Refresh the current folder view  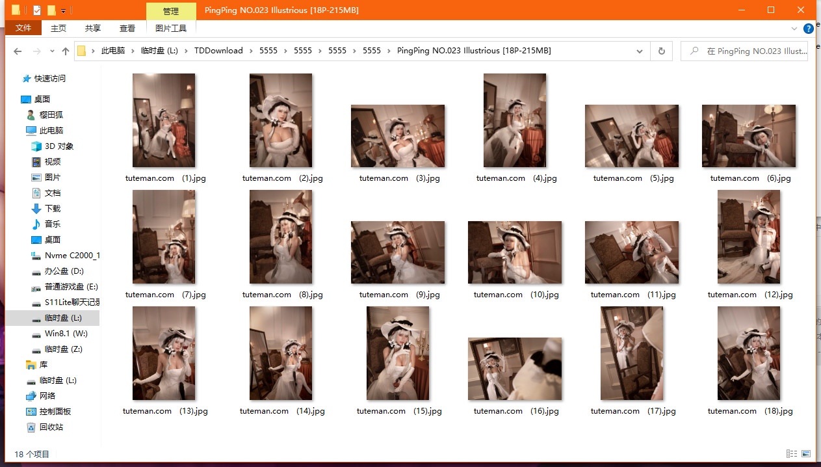click(662, 51)
